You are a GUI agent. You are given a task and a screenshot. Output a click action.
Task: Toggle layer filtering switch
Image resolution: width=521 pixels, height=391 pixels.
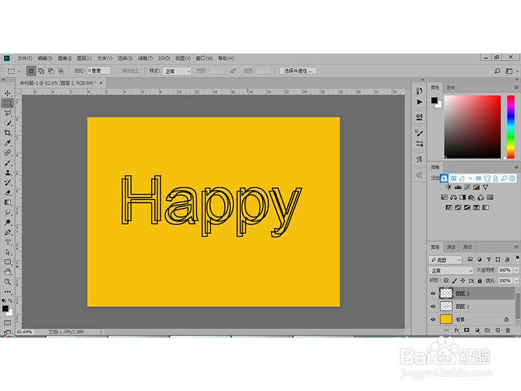pyautogui.click(x=517, y=258)
